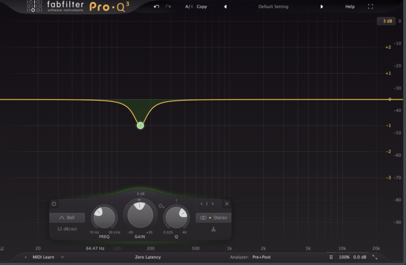
Task: Enter full screen mode icon
Action: [370, 7]
